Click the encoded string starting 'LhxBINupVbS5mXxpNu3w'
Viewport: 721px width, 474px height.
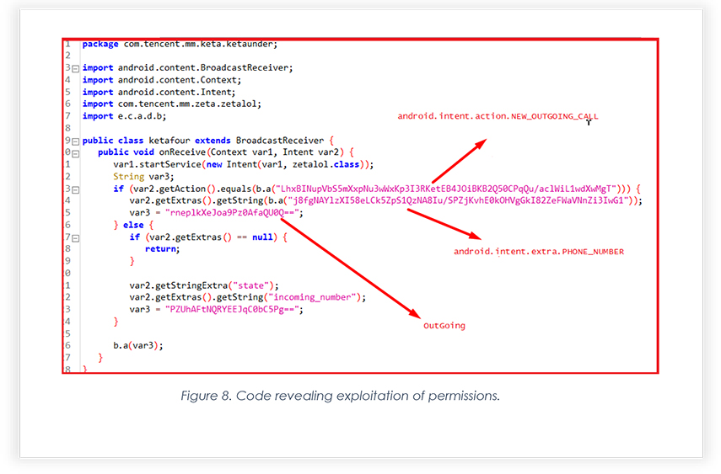pos(446,189)
